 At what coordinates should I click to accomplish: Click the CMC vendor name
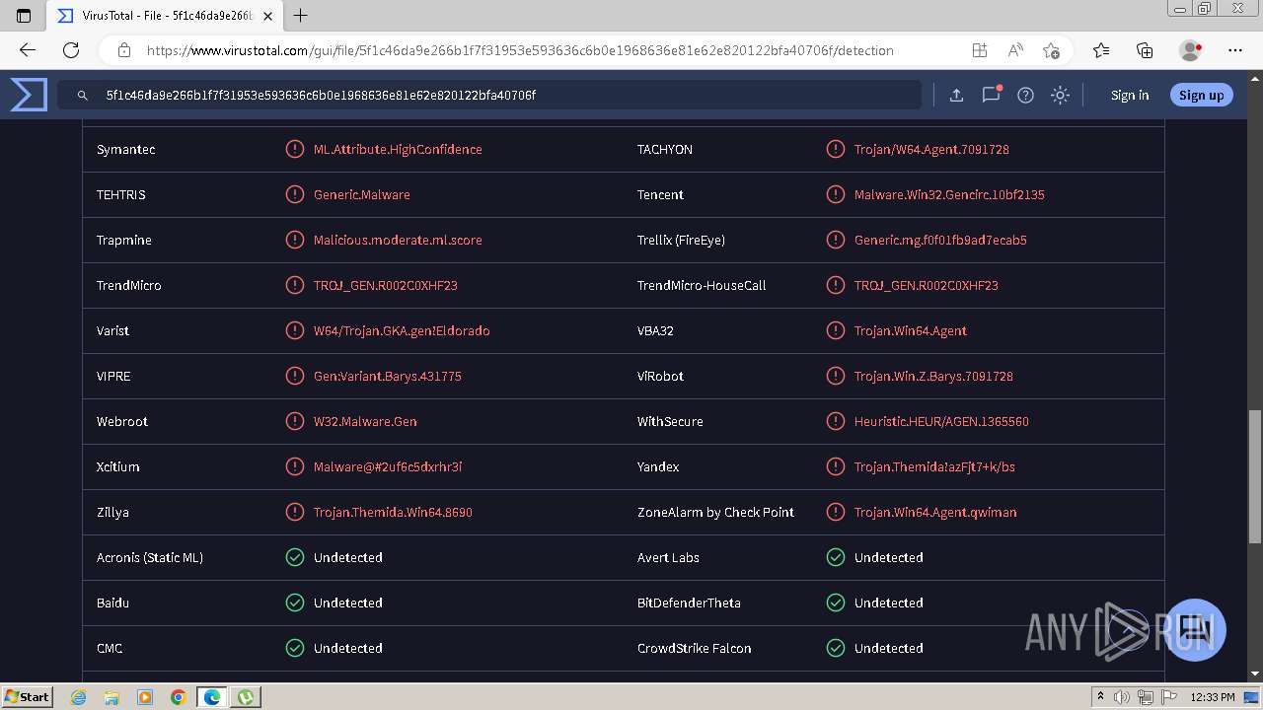coord(110,648)
